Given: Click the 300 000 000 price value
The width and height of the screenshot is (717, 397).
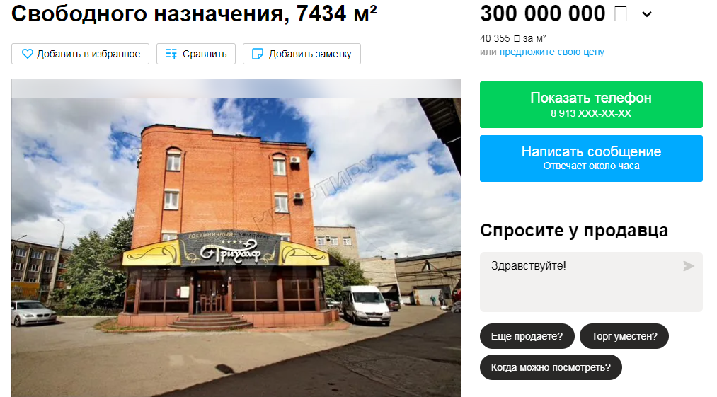Looking at the screenshot, I should [x=543, y=13].
